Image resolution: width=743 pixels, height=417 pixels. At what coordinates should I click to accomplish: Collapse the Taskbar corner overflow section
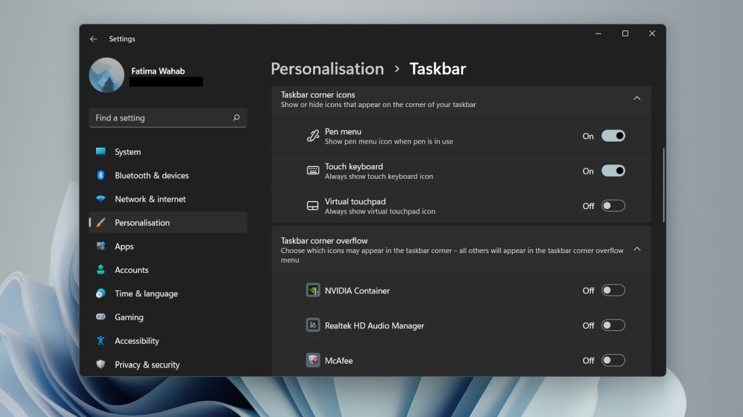click(x=637, y=248)
